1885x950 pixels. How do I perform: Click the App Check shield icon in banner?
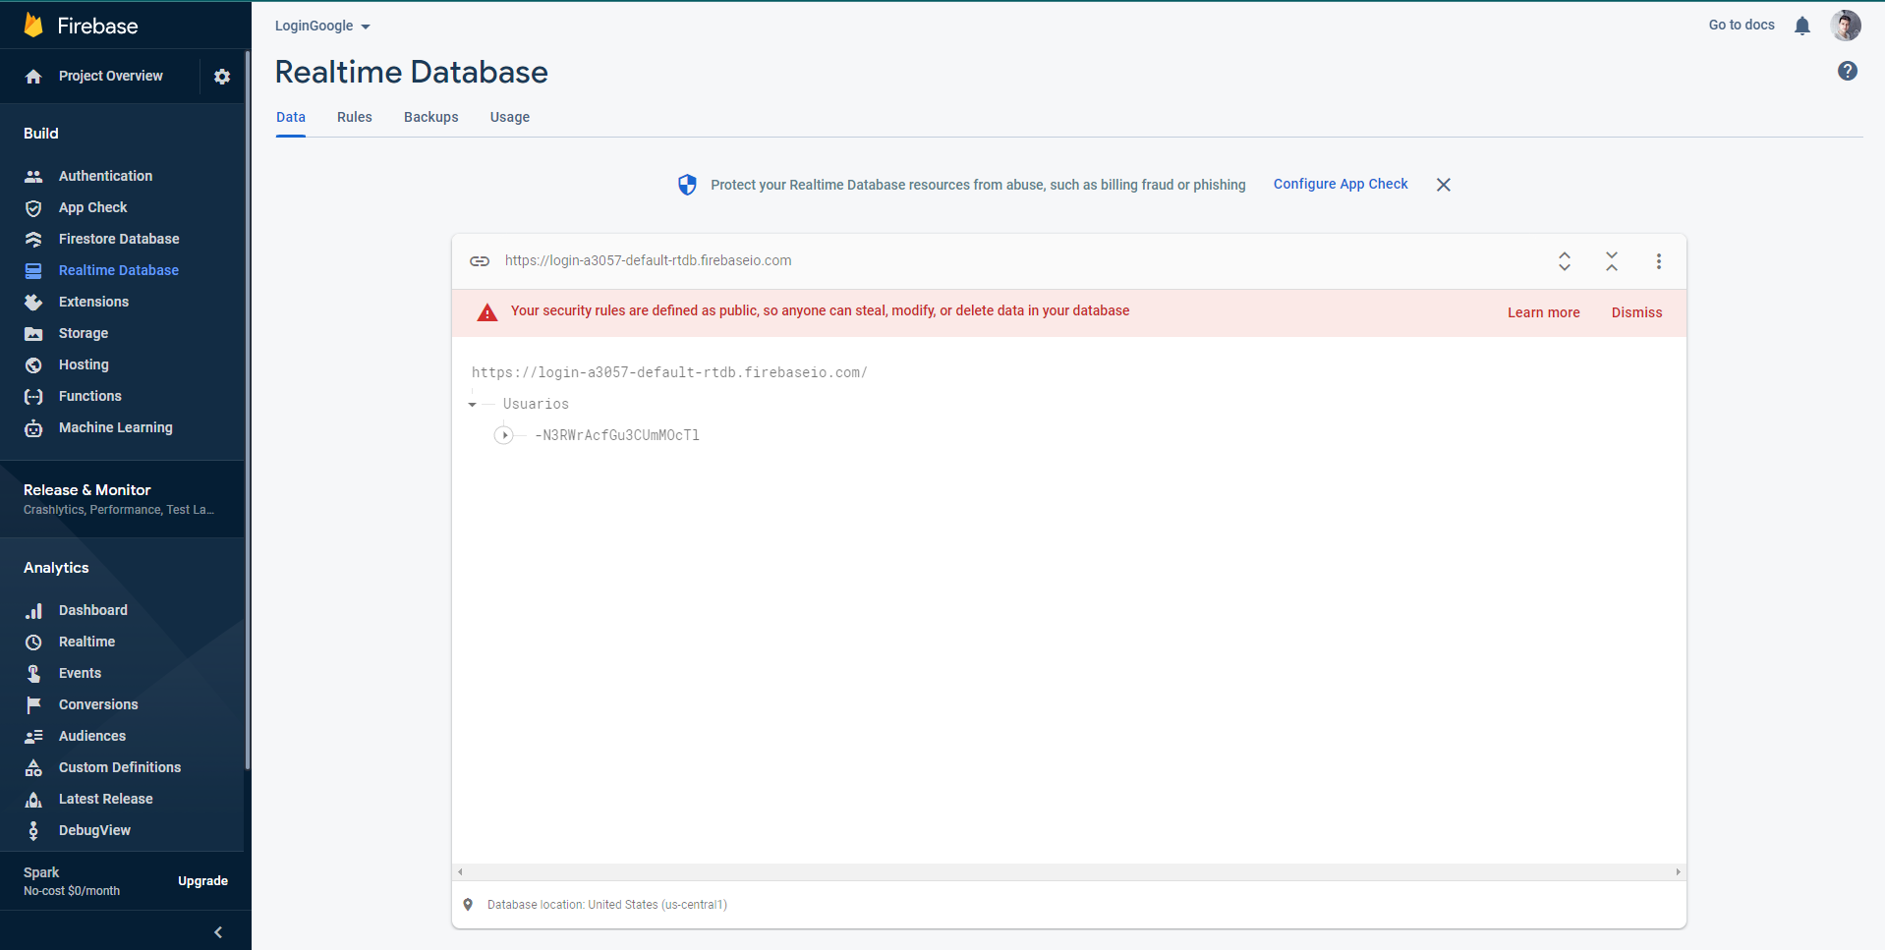(x=687, y=185)
